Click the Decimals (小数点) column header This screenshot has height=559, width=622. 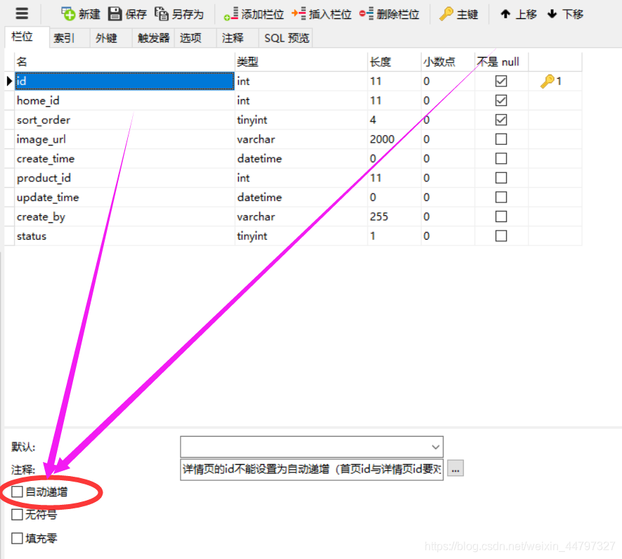[448, 62]
